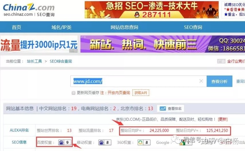Click the ChinaZ.com logo
Image resolution: width=245 pixels, height=151 pixels.
pyautogui.click(x=29, y=7)
